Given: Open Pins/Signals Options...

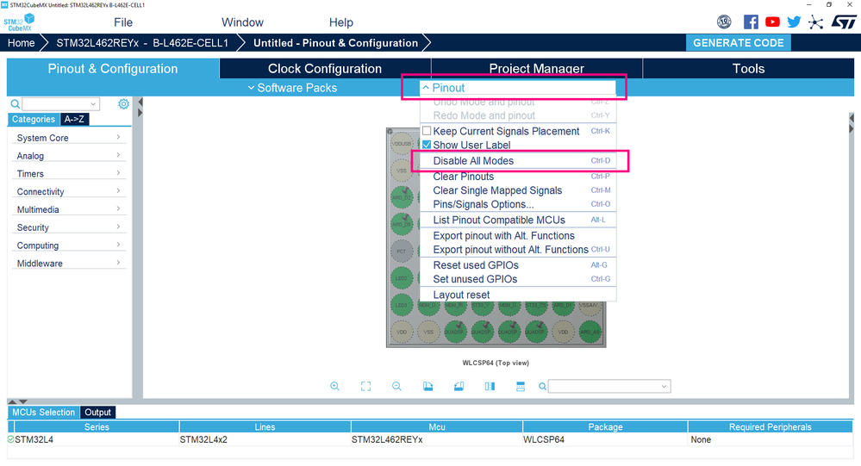Looking at the screenshot, I should point(517,204).
